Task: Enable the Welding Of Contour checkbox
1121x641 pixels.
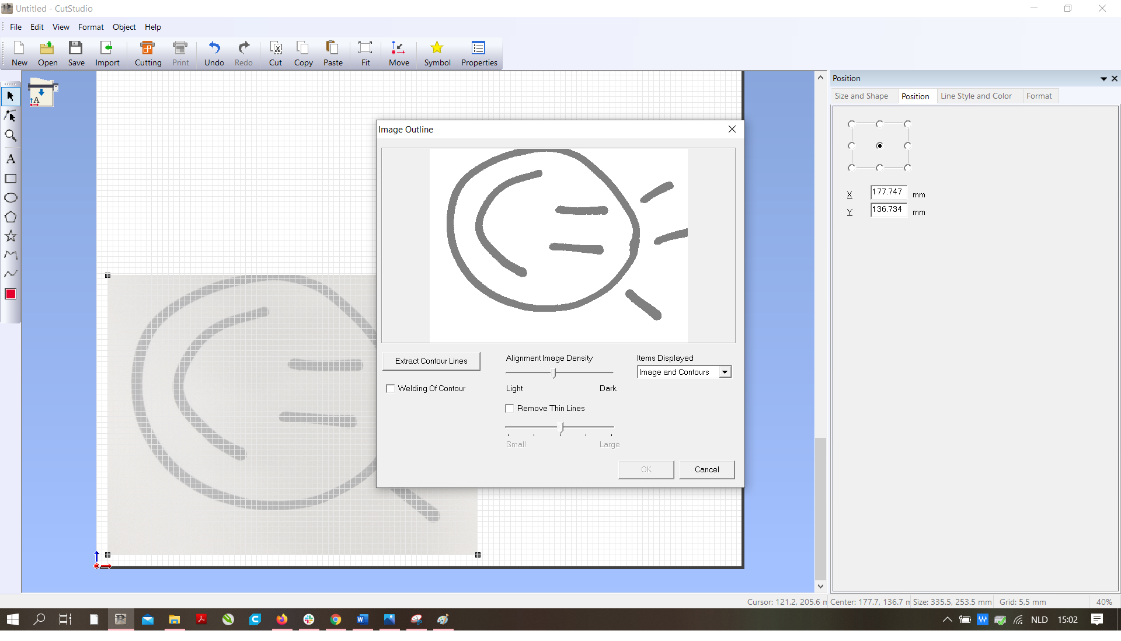Action: click(x=391, y=389)
